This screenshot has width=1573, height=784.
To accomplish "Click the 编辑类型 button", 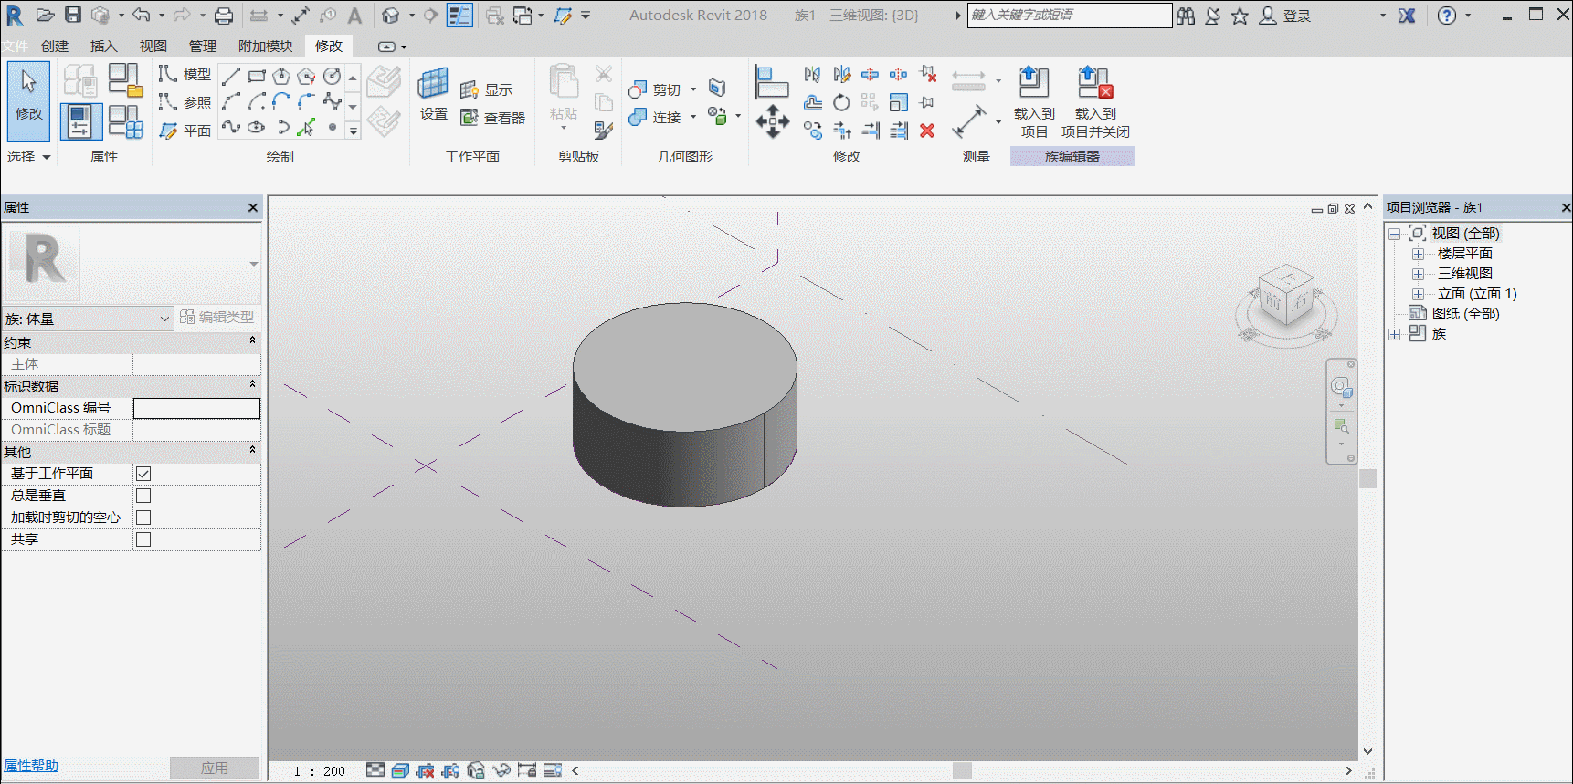I will point(217,317).
